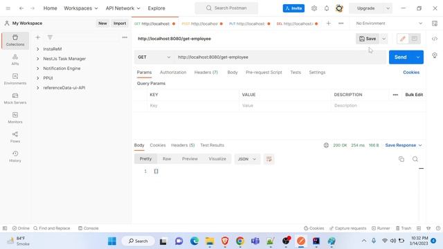Screen dimensions: 443x249
Task: Click the Send button
Action: click(x=401, y=57)
